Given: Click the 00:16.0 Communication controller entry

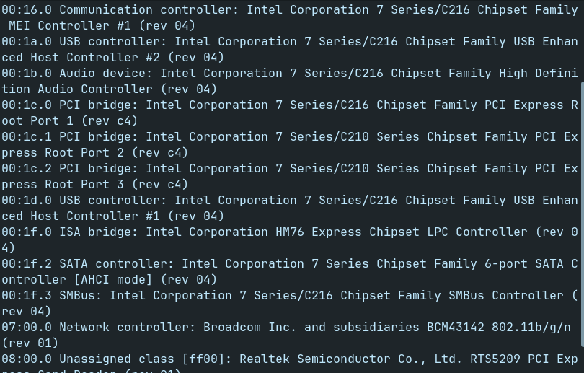Looking at the screenshot, I should pyautogui.click(x=290, y=17).
